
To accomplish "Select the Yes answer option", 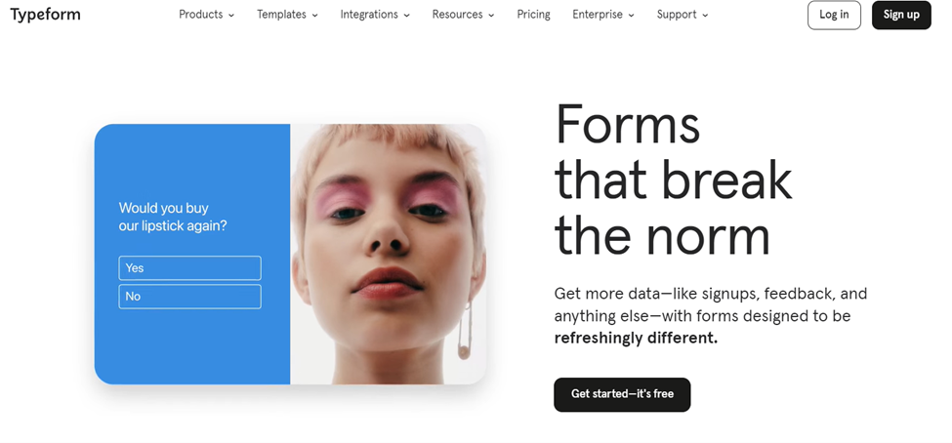I will click(x=190, y=267).
